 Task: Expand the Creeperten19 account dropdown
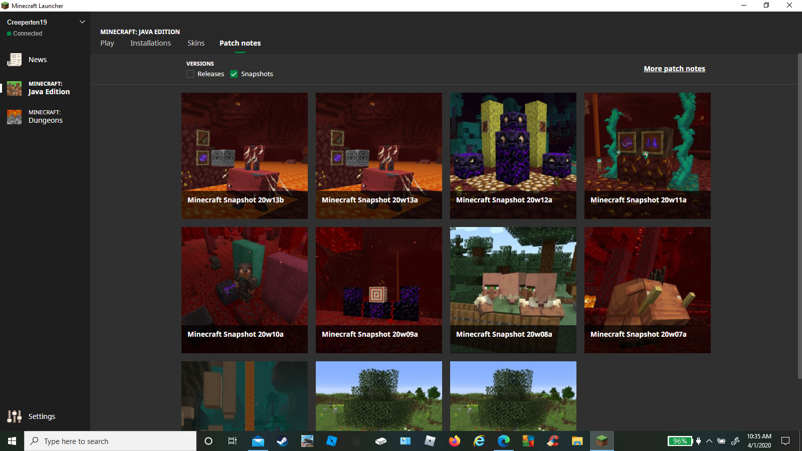[83, 22]
